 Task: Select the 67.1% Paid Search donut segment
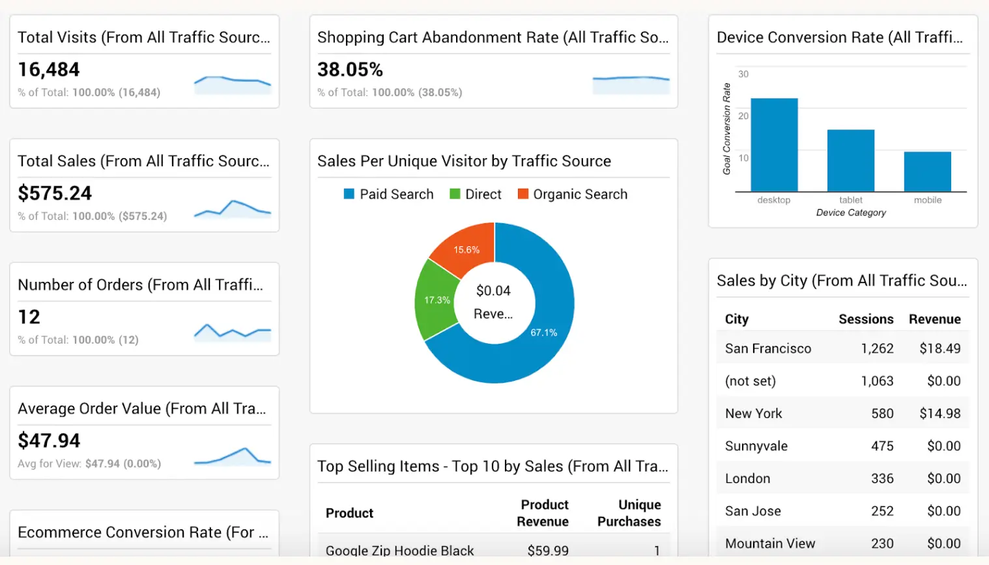click(x=545, y=333)
